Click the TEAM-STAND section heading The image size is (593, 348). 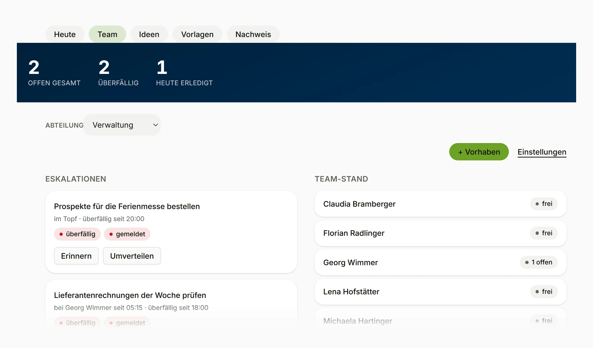click(x=341, y=179)
